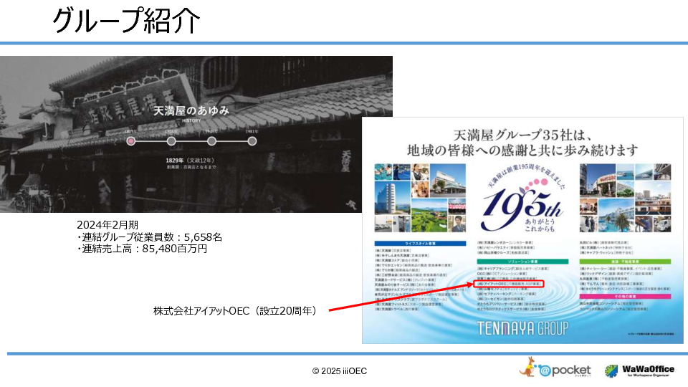Click the 株式会社アイアットOEC callout label
Viewport: 688px width, 387px height.
click(234, 311)
